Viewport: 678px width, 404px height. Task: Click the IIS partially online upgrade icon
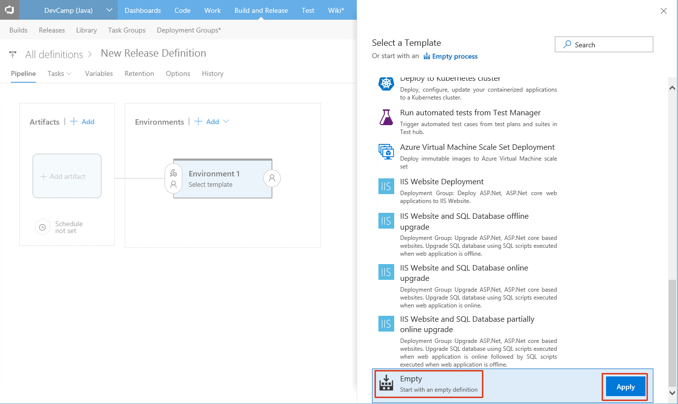[x=386, y=324]
